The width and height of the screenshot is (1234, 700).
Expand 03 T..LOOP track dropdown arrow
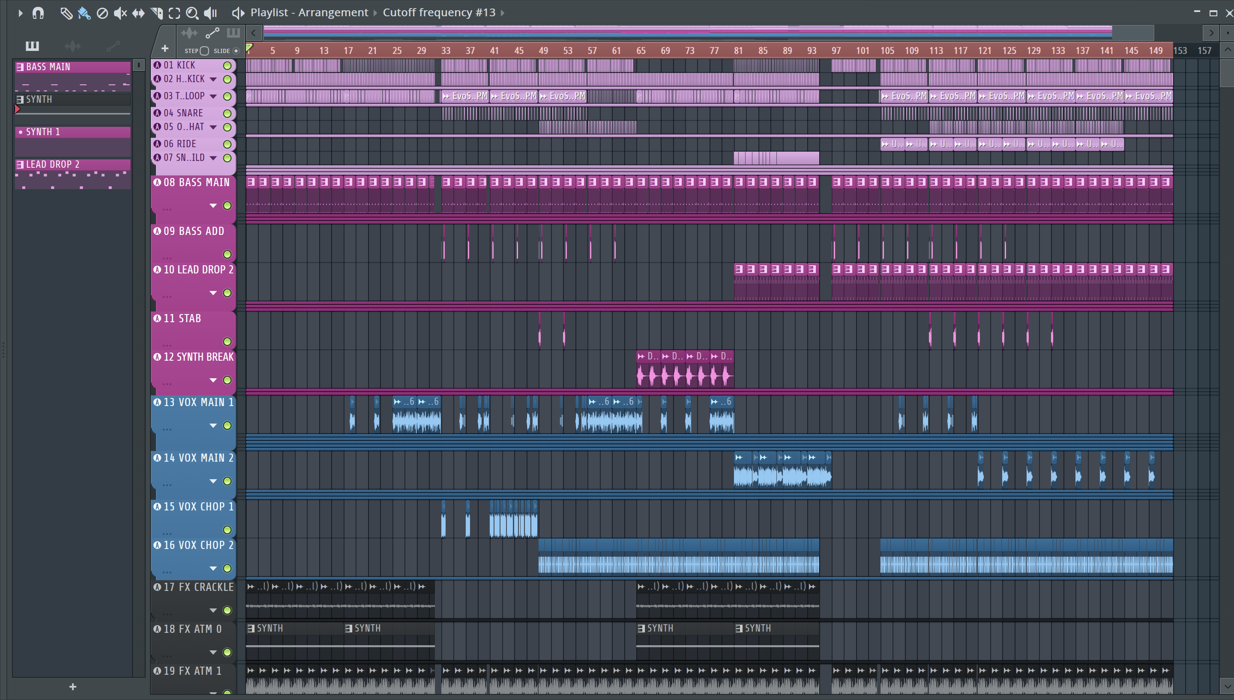(x=213, y=97)
